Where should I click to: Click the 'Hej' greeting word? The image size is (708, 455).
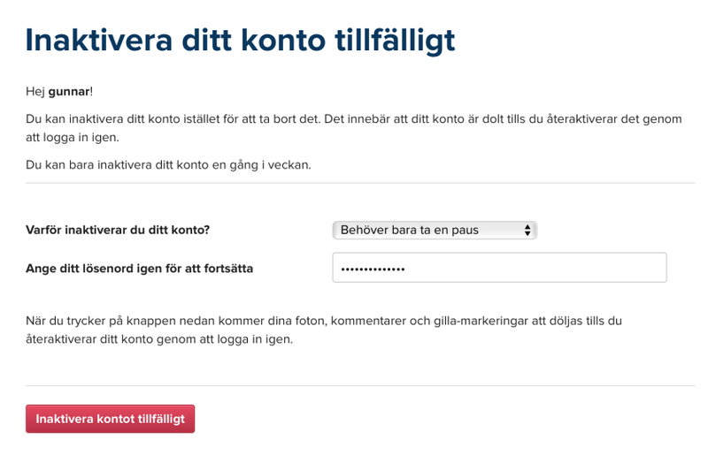pos(35,91)
